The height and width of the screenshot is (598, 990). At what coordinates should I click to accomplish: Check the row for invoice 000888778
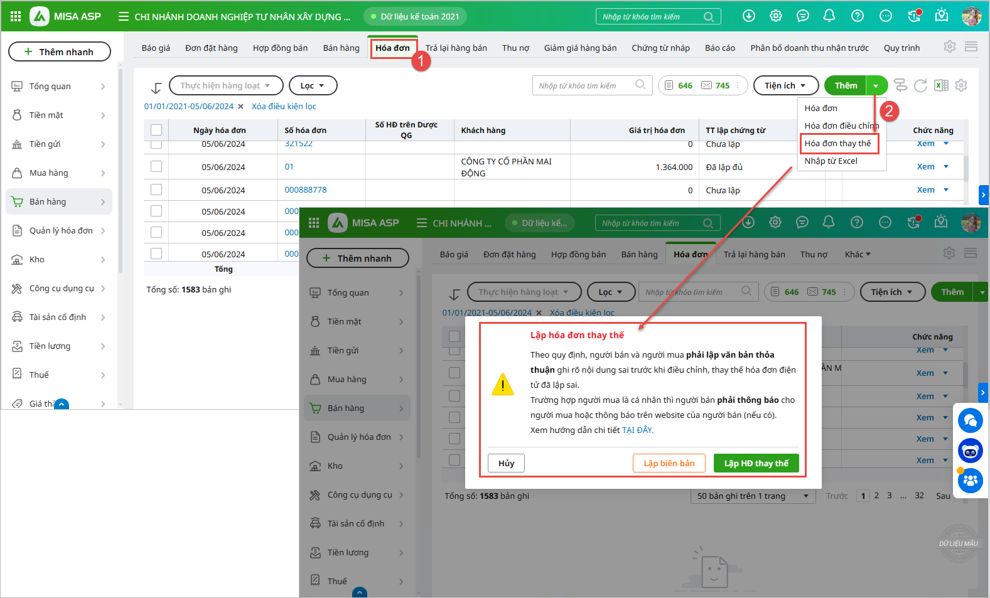coord(156,190)
